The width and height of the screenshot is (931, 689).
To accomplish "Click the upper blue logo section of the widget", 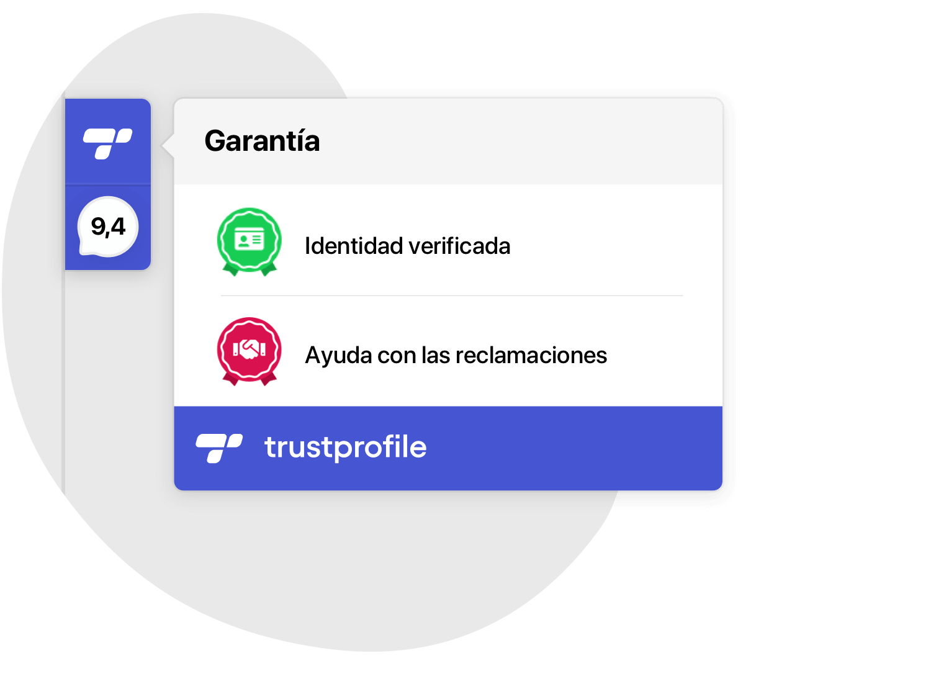I will point(108,142).
